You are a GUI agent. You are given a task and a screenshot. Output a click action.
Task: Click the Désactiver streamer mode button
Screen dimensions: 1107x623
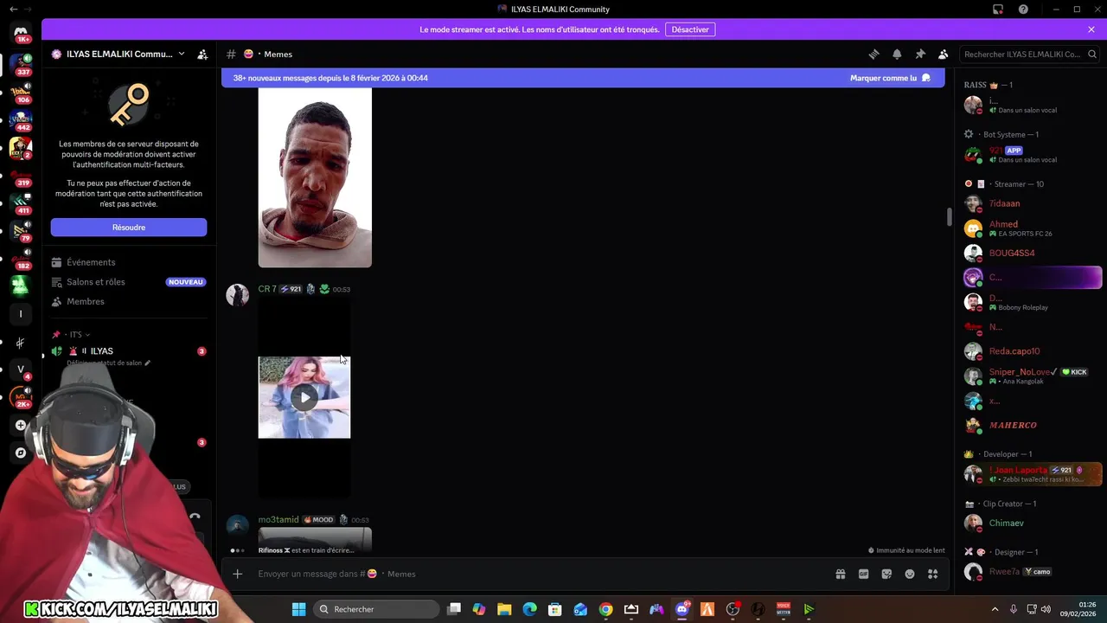click(690, 29)
